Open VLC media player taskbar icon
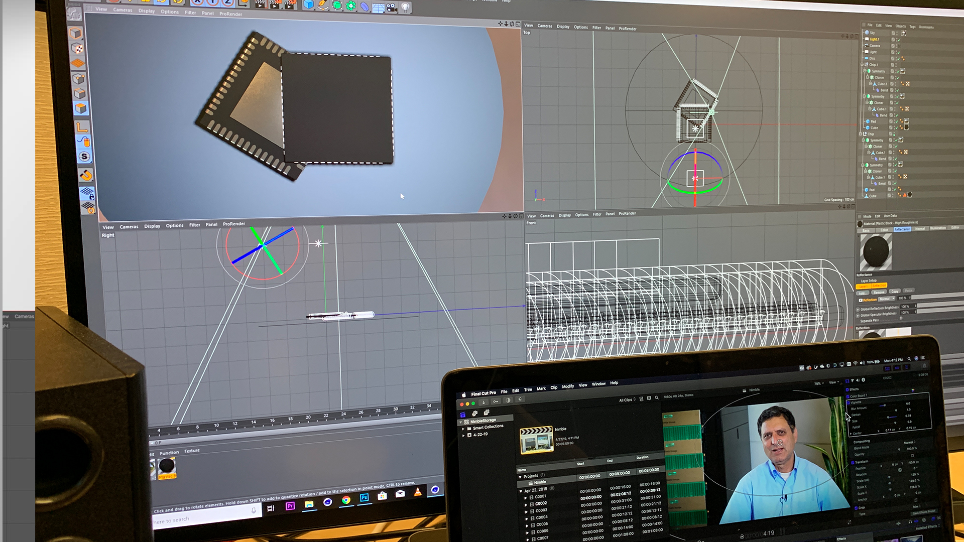964x542 pixels. point(418,492)
